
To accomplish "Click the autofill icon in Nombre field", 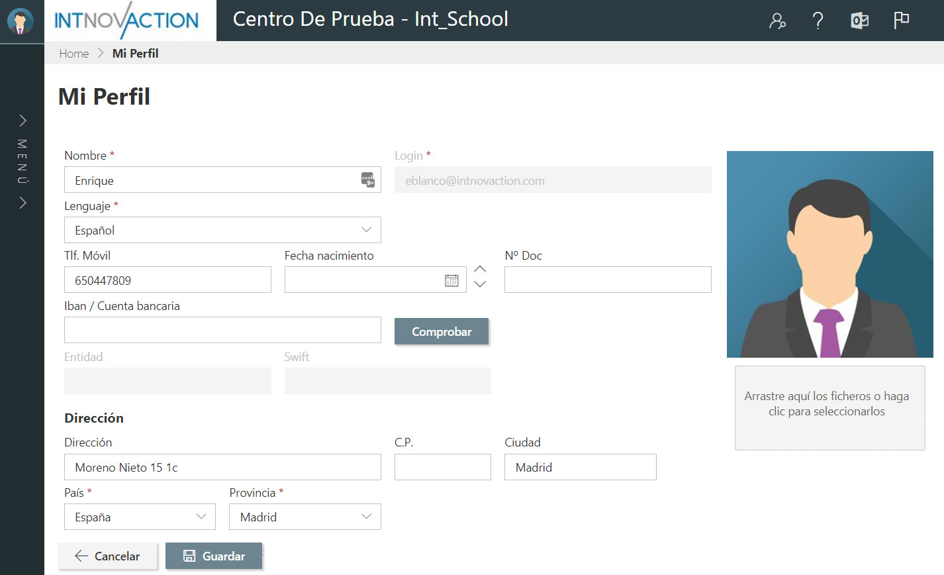I will point(368,180).
